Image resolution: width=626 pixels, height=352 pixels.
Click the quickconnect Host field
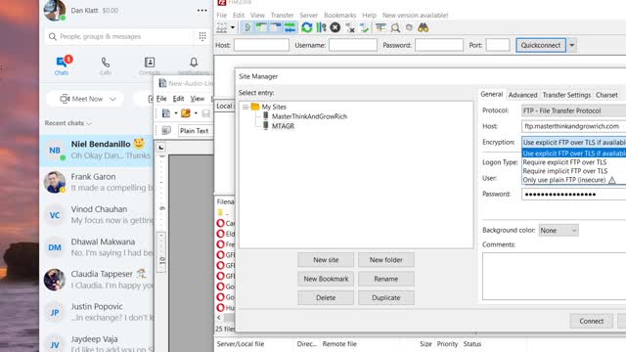261,45
